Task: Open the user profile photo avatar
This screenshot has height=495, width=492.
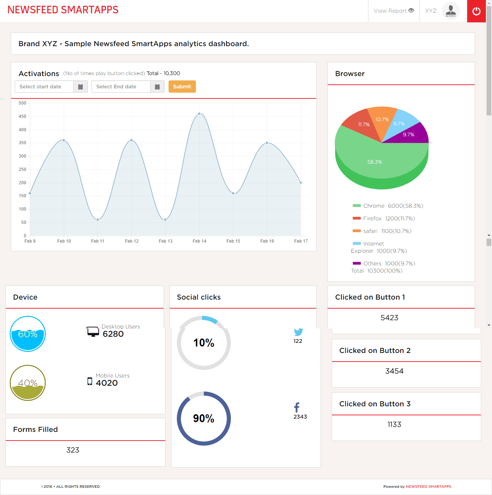Action: pyautogui.click(x=451, y=10)
